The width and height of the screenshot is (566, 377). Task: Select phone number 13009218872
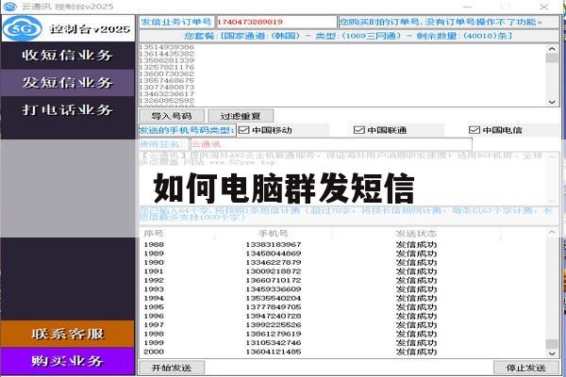(x=274, y=271)
